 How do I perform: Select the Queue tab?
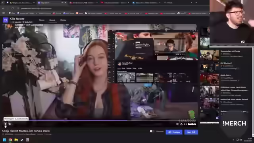(52, 20)
